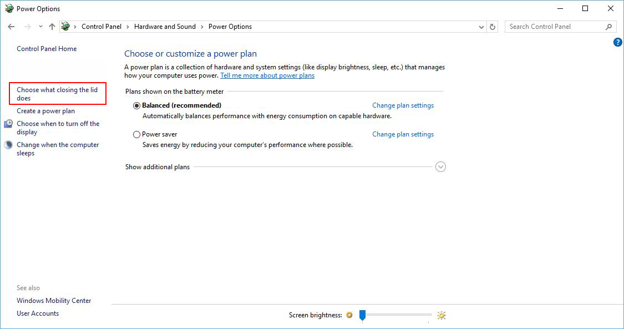Go to Control Panel breadcrumb
Image resolution: width=624 pixels, height=329 pixels.
(102, 27)
